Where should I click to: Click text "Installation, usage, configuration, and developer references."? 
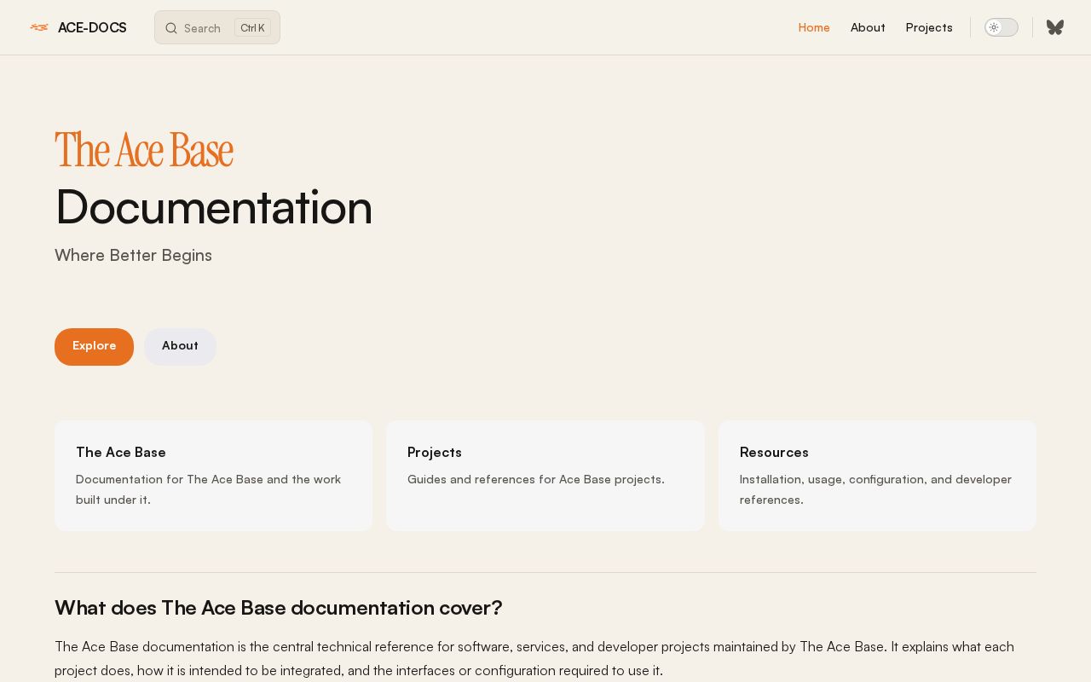click(875, 489)
